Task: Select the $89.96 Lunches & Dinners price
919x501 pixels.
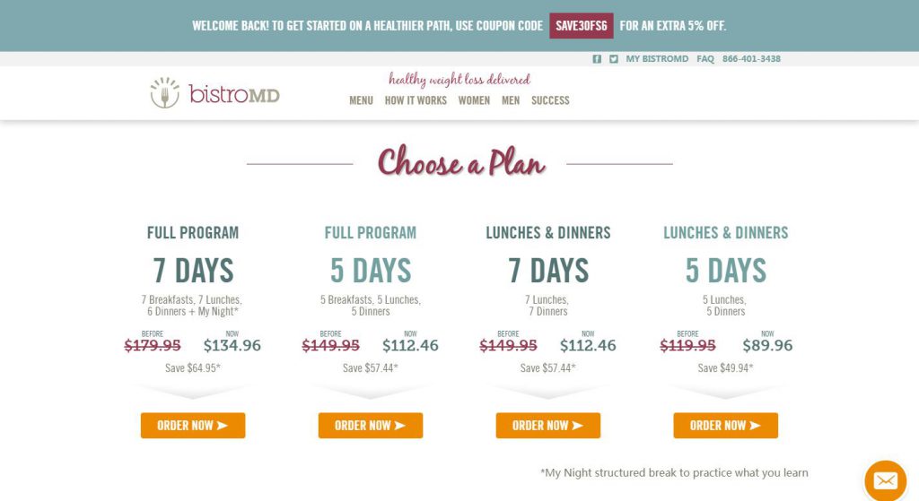Action: click(767, 346)
